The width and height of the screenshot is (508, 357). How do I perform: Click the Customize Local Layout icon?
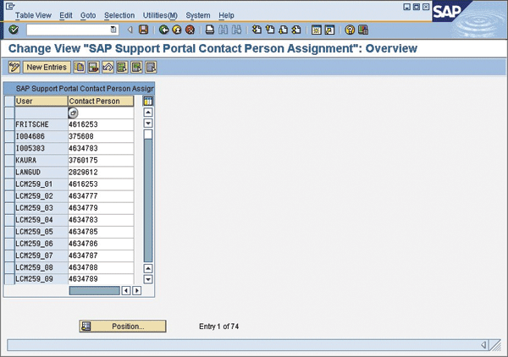[x=363, y=30]
